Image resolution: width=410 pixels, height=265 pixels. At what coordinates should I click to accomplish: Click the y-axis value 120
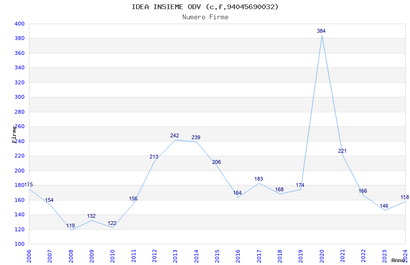[19, 229]
